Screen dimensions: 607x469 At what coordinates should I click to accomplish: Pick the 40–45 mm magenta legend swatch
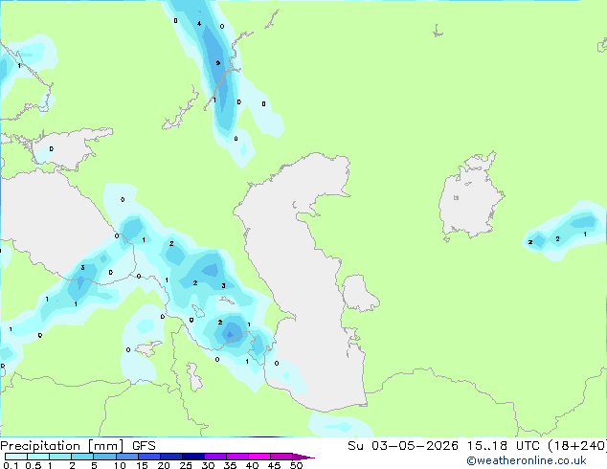point(259,457)
